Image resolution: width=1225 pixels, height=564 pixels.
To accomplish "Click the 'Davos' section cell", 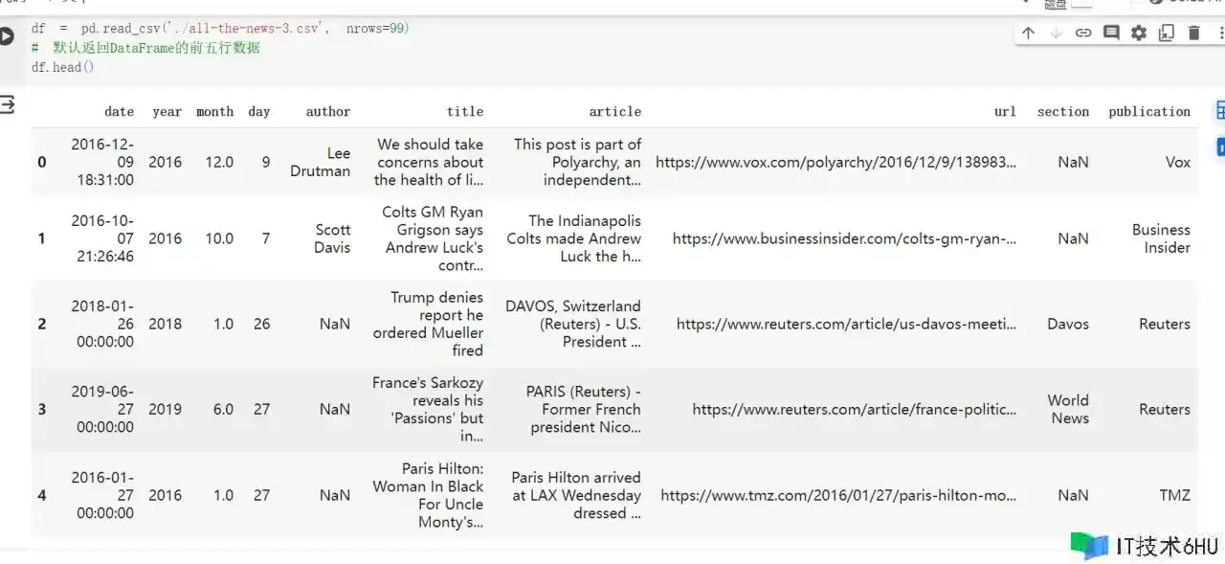I will (1068, 324).
